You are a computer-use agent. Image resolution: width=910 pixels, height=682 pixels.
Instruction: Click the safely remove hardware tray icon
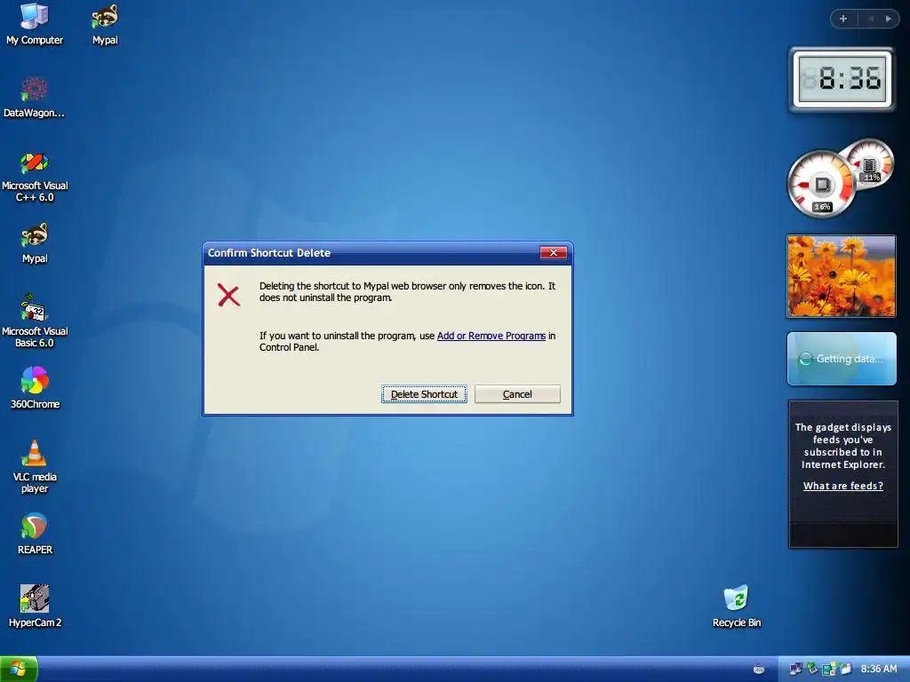[x=812, y=669]
